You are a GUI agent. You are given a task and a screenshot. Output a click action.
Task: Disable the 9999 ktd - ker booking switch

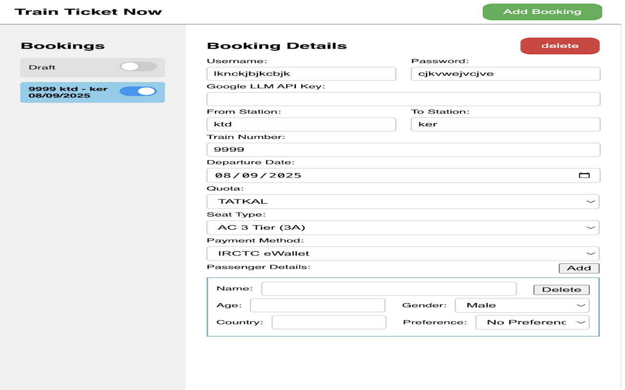138,91
